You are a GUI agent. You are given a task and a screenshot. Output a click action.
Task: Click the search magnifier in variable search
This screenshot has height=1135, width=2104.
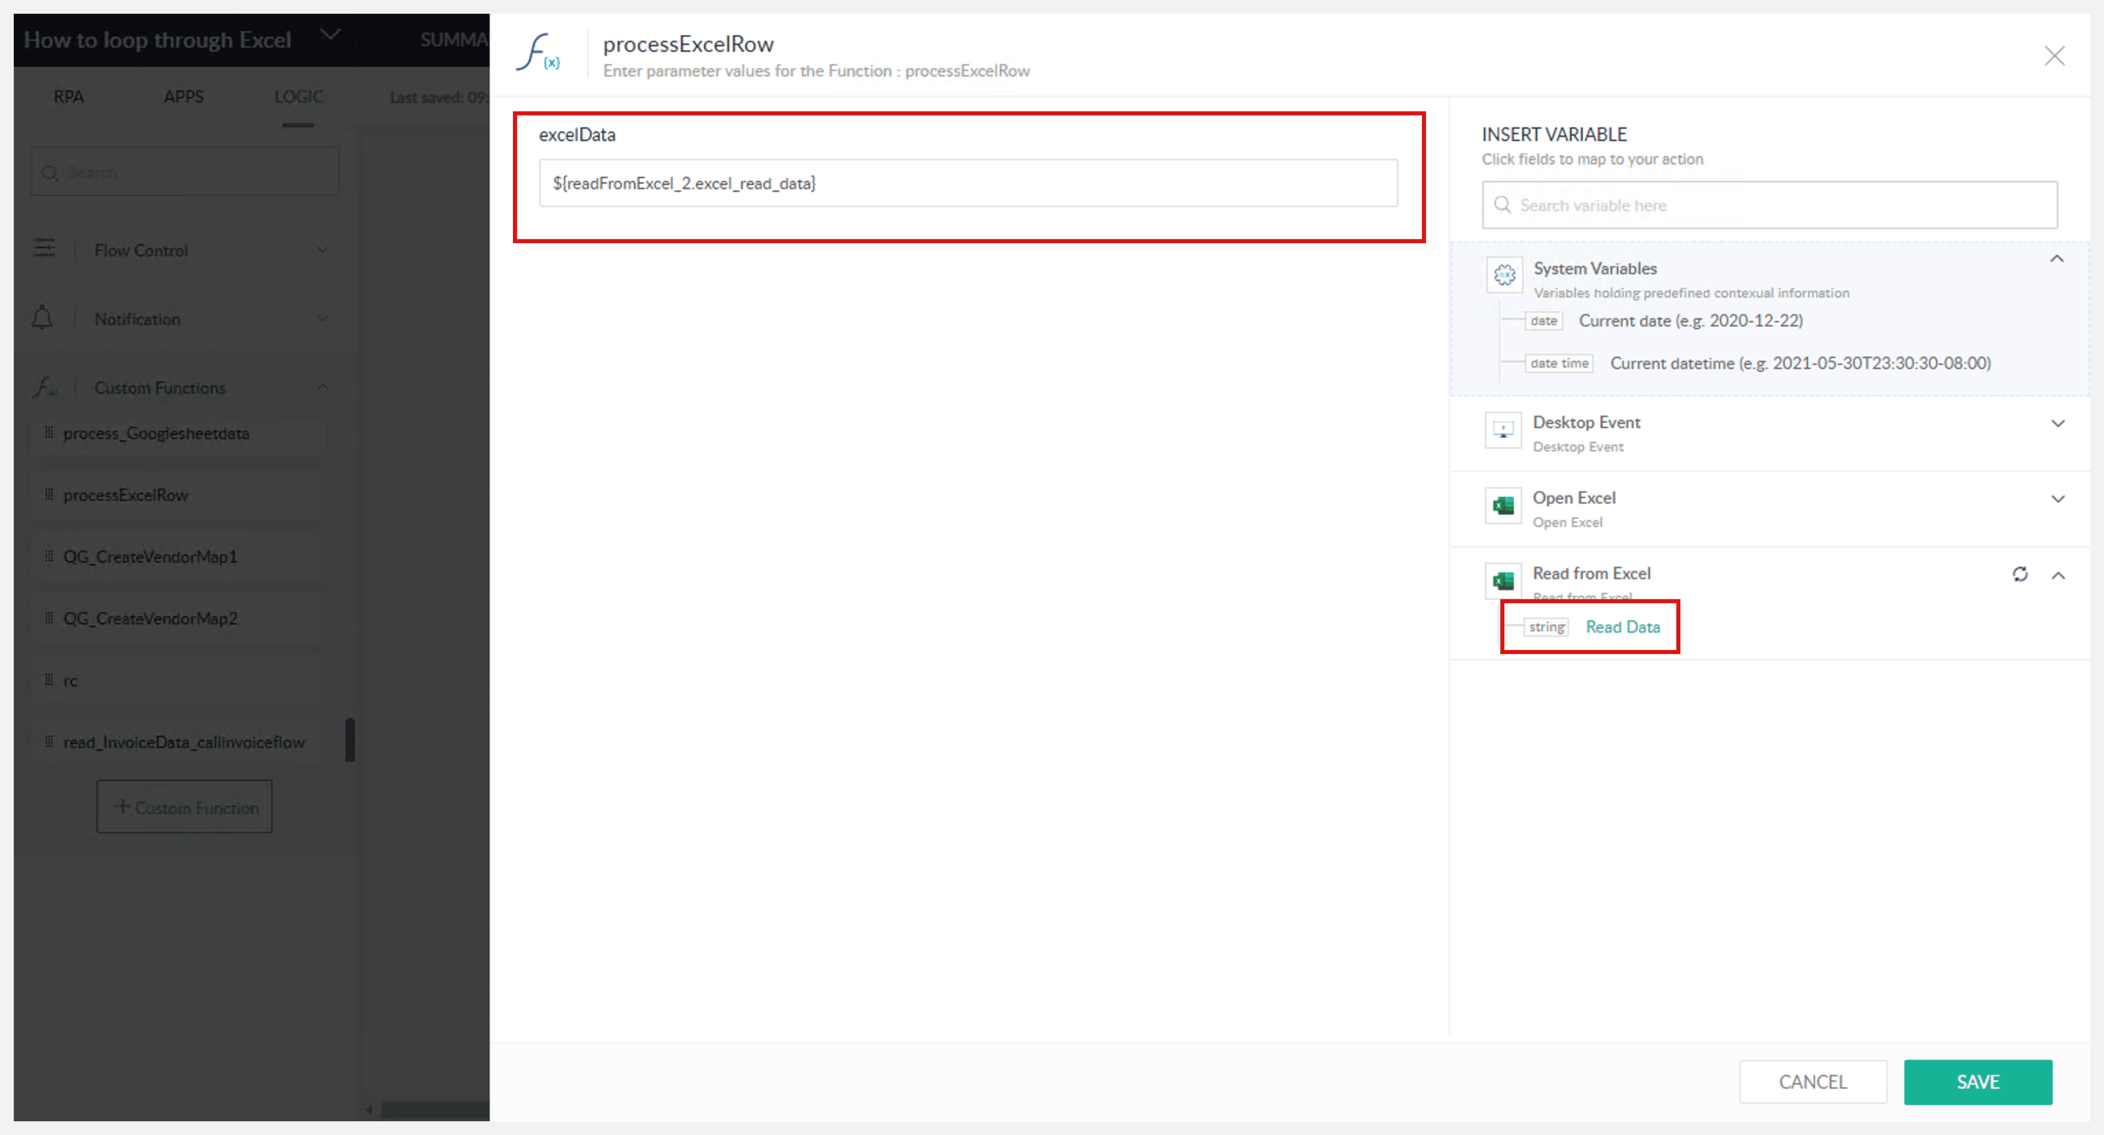point(1501,205)
